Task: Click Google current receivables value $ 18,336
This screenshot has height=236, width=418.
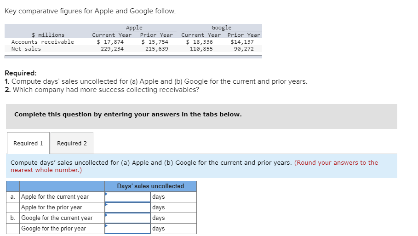Action: point(200,42)
